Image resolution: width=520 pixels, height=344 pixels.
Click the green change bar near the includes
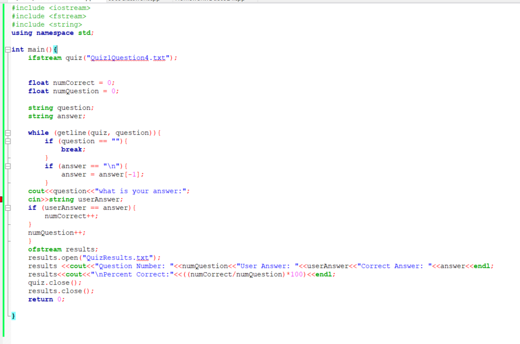coord(4,21)
